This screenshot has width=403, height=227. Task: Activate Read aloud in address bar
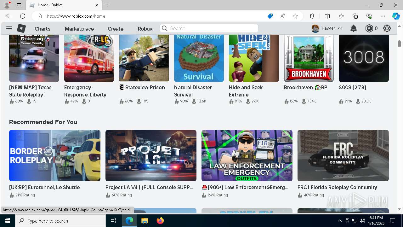pos(283,16)
